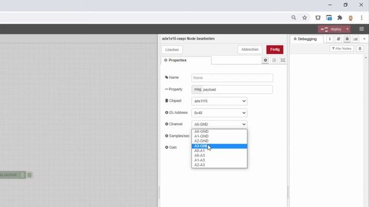
Task: Open the deploy options dropdown arrow
Action: pyautogui.click(x=347, y=29)
